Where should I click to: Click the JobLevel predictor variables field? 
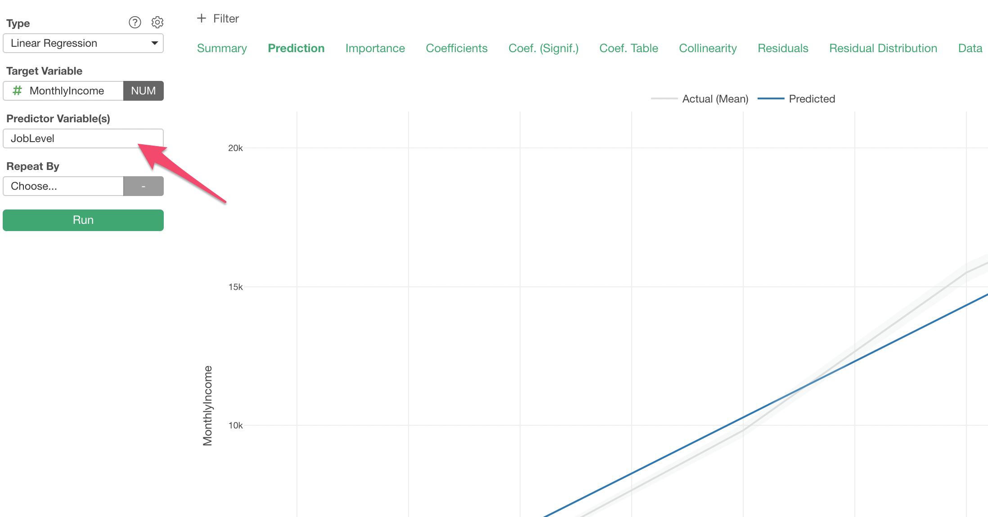[83, 138]
